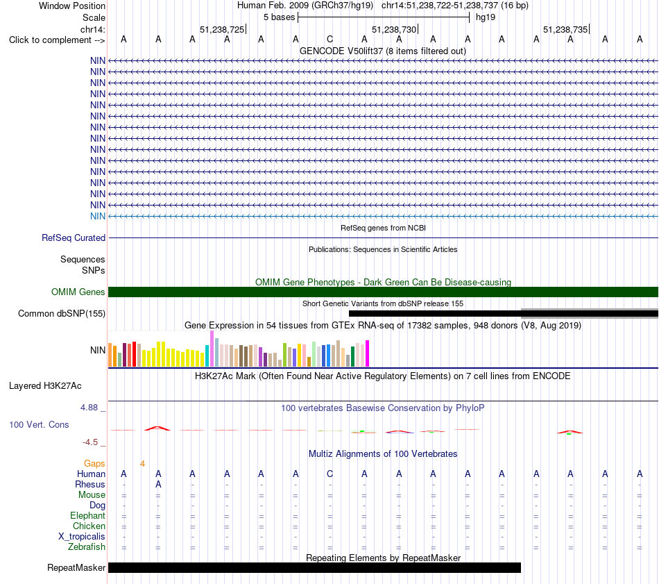Click the tallest violet bar in the GTEx chart

(x=212, y=349)
